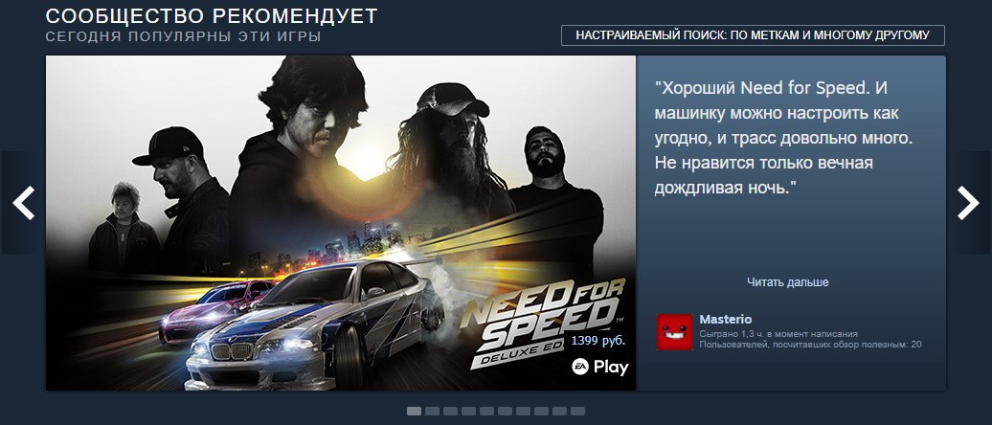
Task: Open customizable search by tags button
Action: (x=753, y=35)
